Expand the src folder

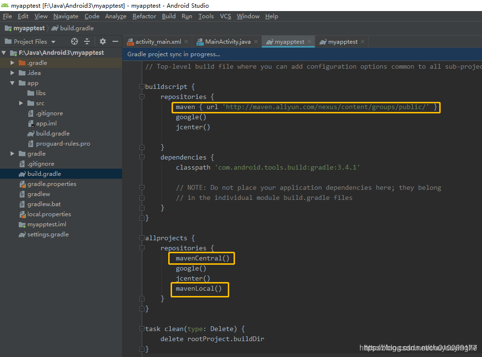pyautogui.click(x=21, y=103)
